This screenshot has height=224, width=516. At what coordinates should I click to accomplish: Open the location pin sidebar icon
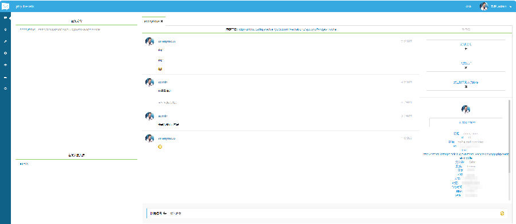(x=5, y=30)
